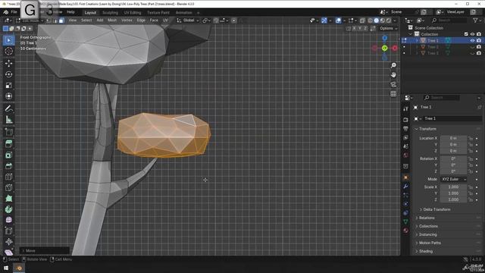
Task: Click Location X value field
Action: [x=453, y=138]
